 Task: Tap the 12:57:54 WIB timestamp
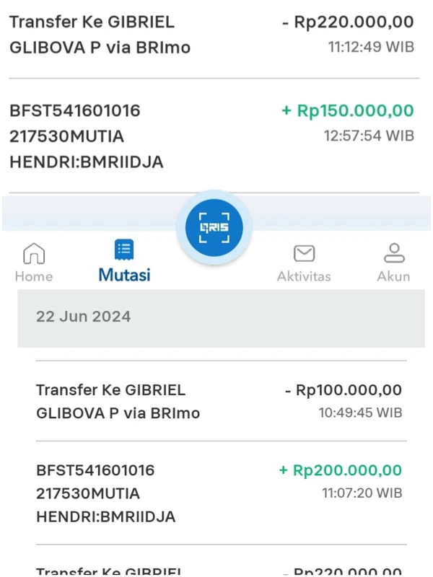pyautogui.click(x=368, y=135)
